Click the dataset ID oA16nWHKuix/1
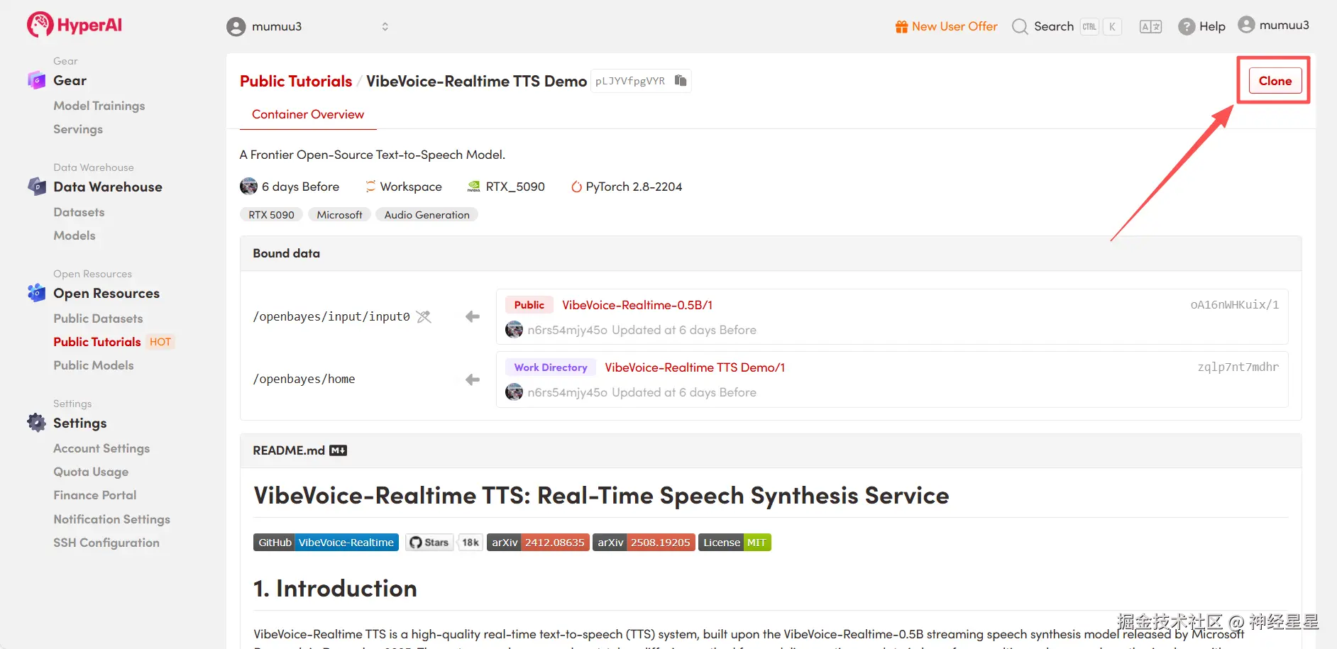Viewport: 1337px width, 649px height. [1235, 305]
